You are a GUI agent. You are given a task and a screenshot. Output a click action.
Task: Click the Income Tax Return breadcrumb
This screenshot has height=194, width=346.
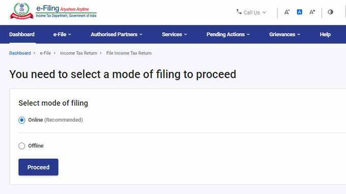coord(78,53)
